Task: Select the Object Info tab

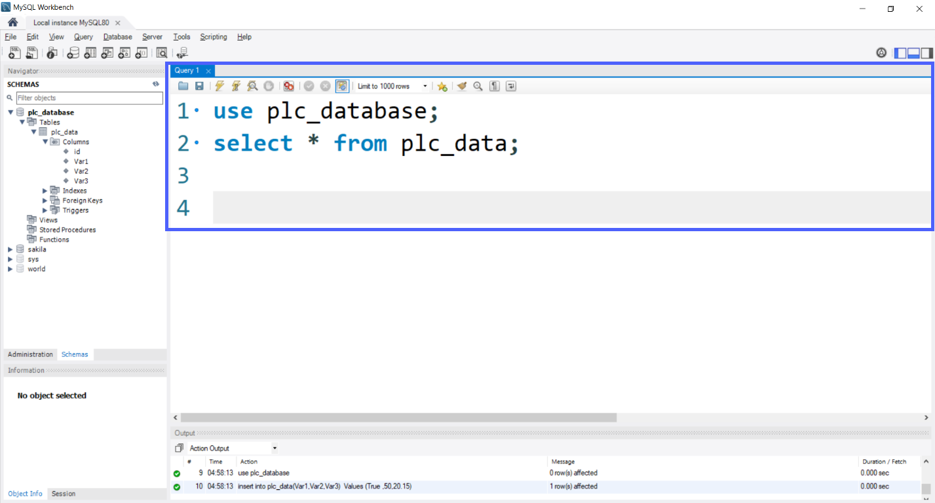Action: click(x=26, y=494)
